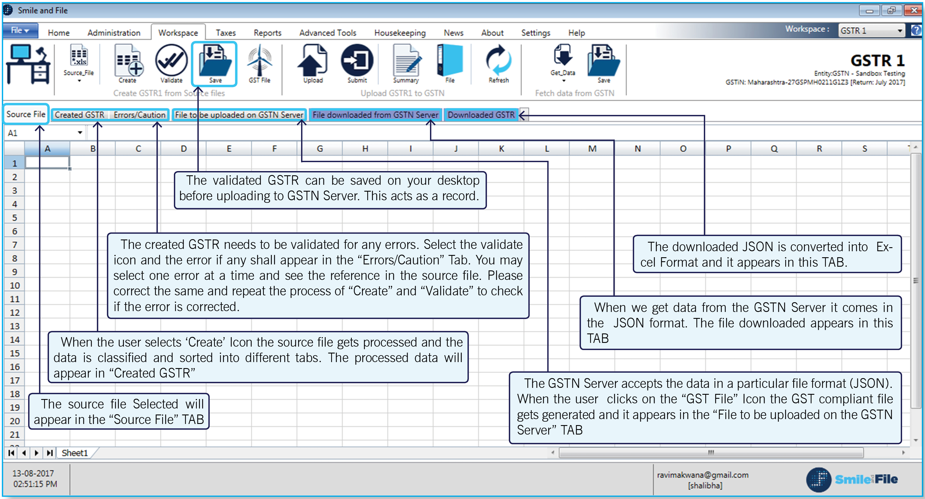Image resolution: width=925 pixels, height=499 pixels.
Task: Switch to the Advanced Tools ribbon tab
Action: pos(327,33)
